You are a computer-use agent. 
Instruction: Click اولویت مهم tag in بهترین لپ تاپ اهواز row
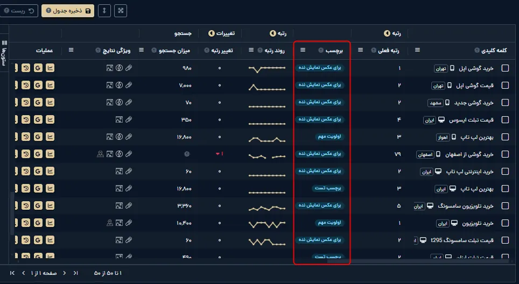pyautogui.click(x=329, y=137)
